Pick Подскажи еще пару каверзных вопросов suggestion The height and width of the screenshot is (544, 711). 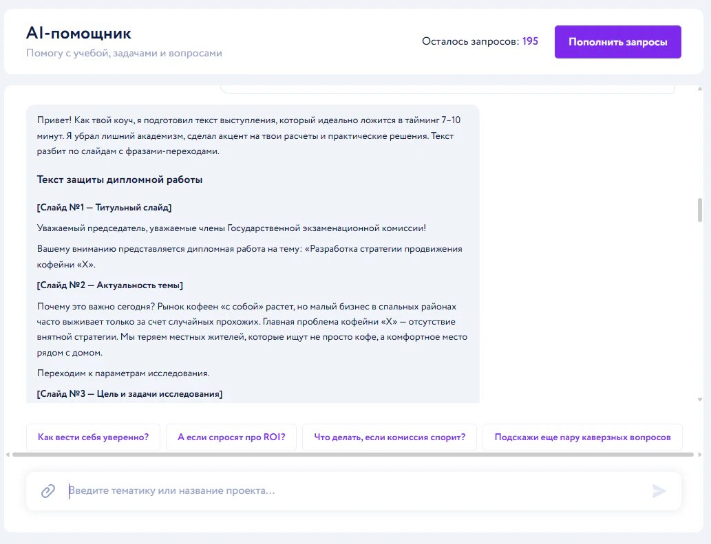coord(582,437)
